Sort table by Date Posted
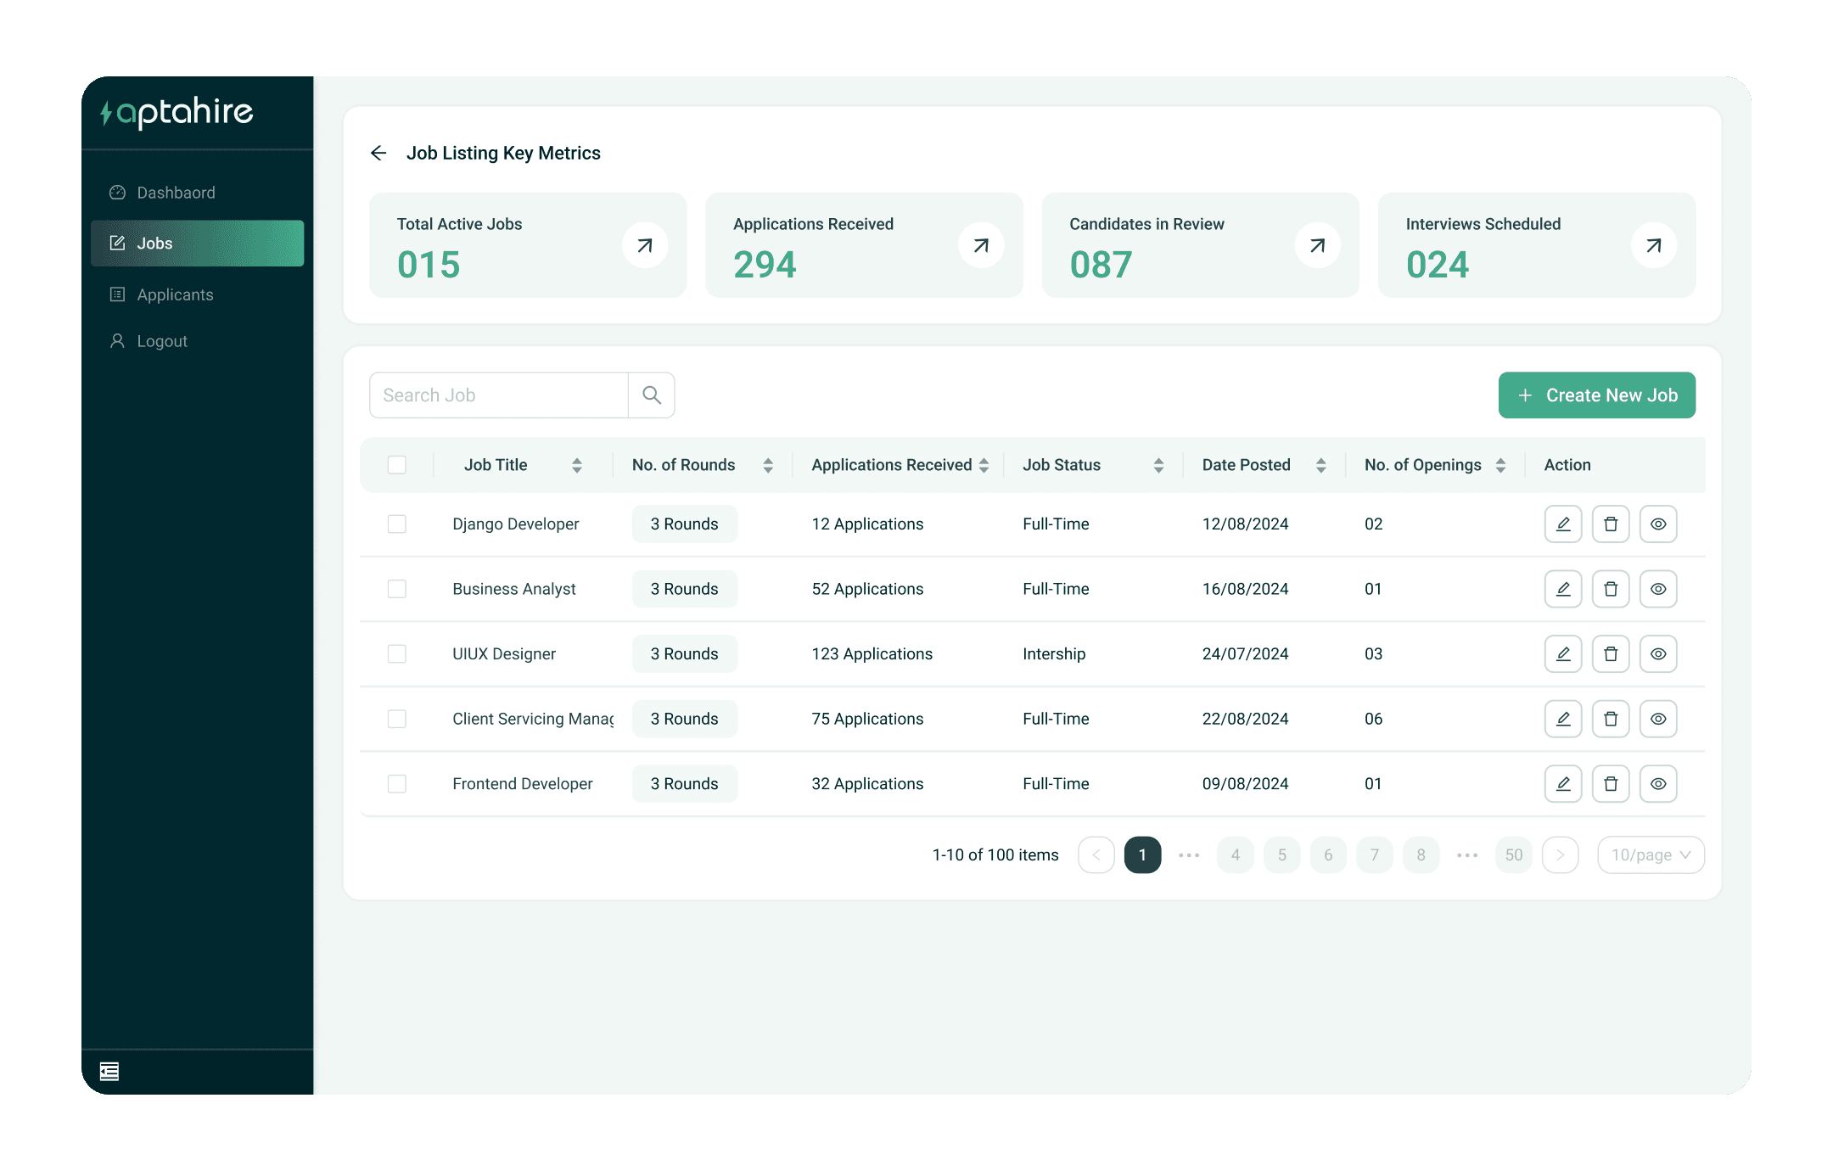Image resolution: width=1833 pixels, height=1171 pixels. [1320, 465]
